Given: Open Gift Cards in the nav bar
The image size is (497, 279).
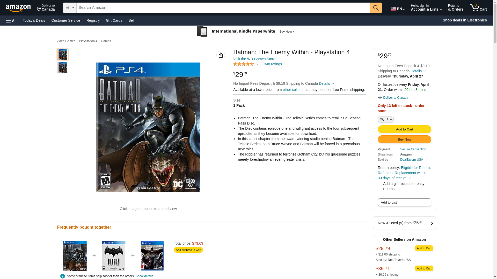Looking at the screenshot, I should click(x=114, y=20).
